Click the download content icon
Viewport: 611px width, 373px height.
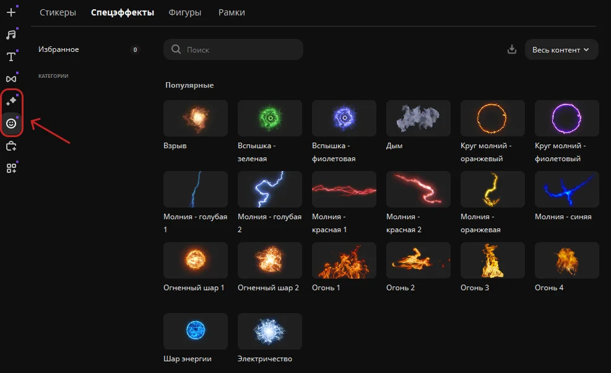tap(512, 49)
